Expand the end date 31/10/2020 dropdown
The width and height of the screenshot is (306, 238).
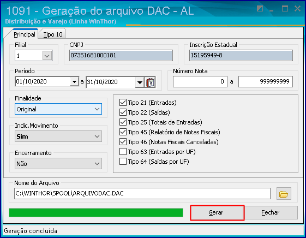click(140, 82)
